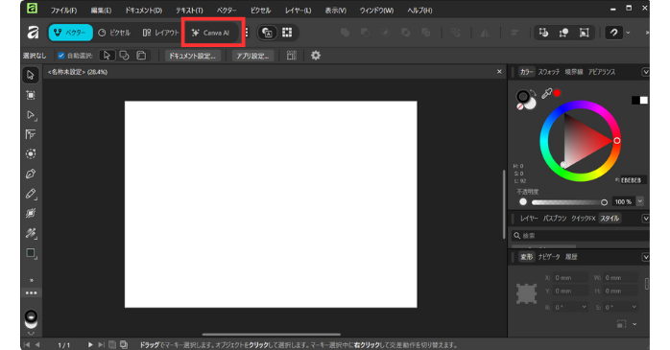Viewport: 670px width, 350px height.
Task: Click the grid layout icon beside Canva AI
Action: click(287, 33)
